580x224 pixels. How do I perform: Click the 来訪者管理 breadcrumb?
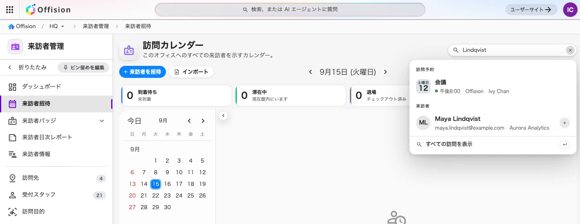tap(96, 26)
